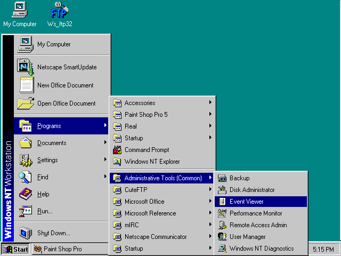This screenshot has height=256, width=341.
Task: Expand the CuteFTP submenu arrow
Action: tap(210, 189)
